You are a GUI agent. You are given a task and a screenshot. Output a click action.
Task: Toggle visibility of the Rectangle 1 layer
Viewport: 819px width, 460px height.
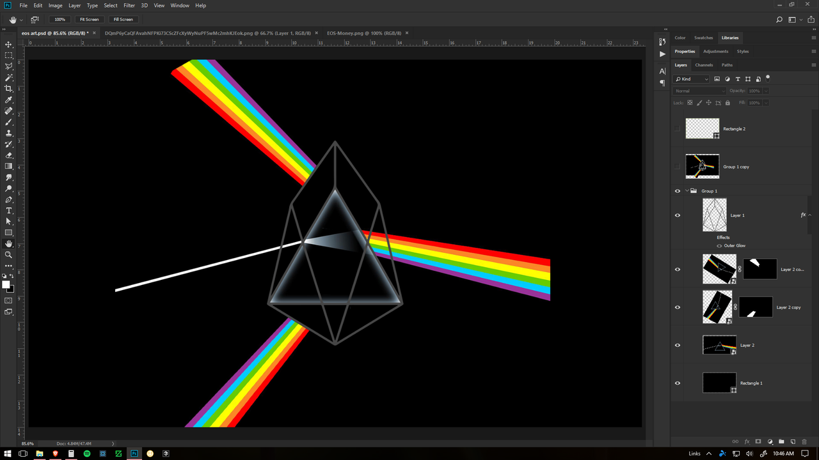pyautogui.click(x=678, y=383)
